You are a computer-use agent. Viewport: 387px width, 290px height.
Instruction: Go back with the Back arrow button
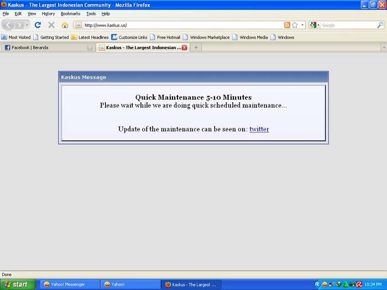point(8,25)
